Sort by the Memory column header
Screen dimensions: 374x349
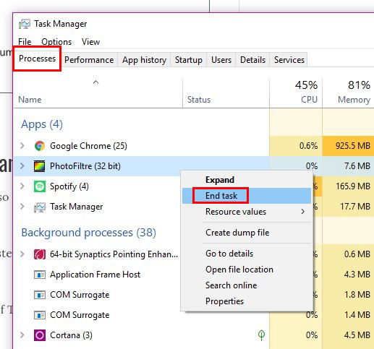(x=348, y=93)
